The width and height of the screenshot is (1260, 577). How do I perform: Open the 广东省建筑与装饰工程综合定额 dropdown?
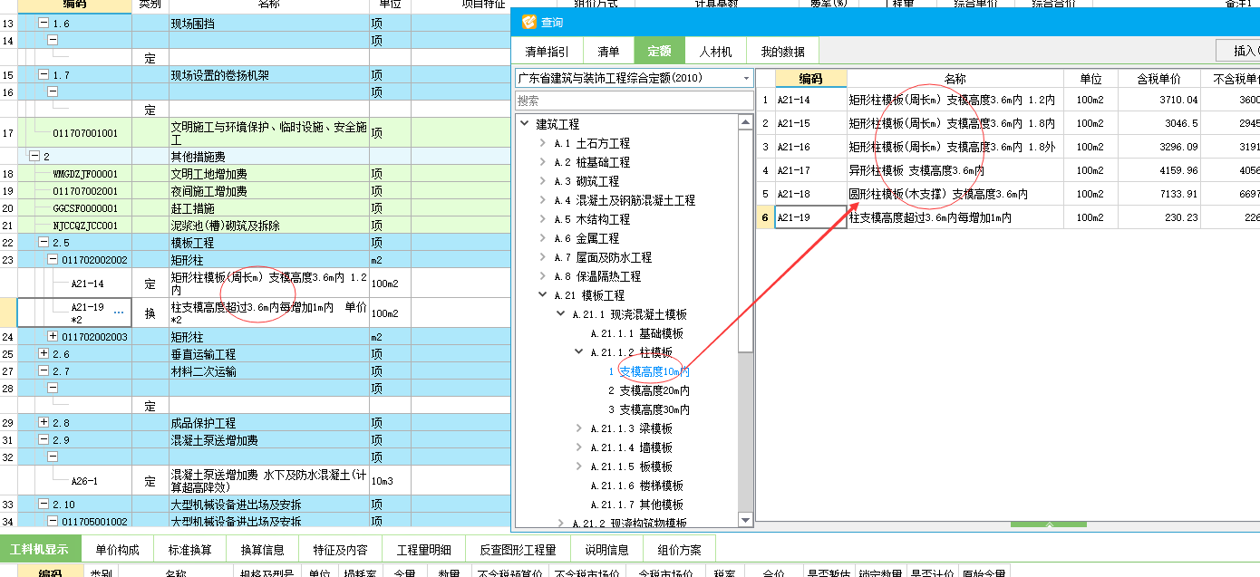(x=746, y=79)
